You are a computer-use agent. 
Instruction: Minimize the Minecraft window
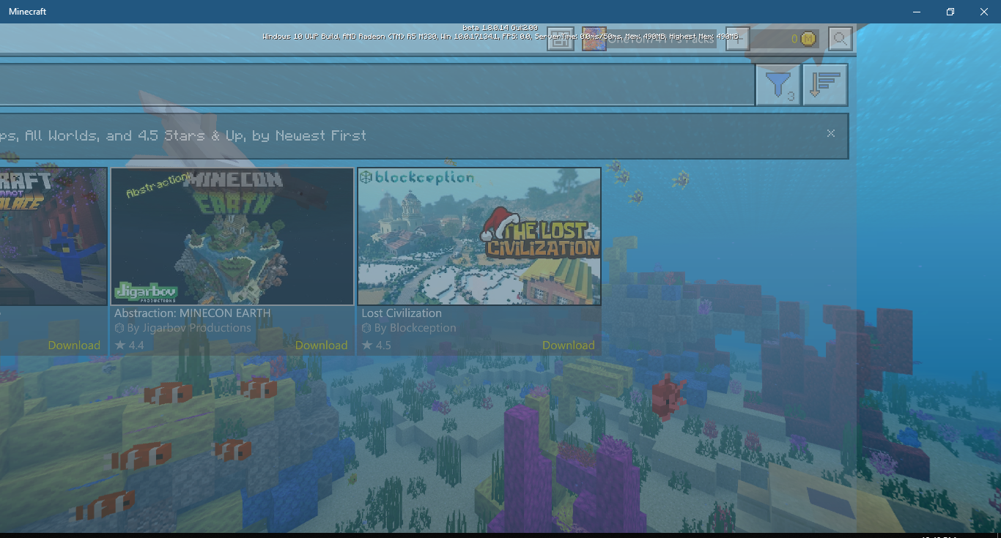[x=917, y=12]
